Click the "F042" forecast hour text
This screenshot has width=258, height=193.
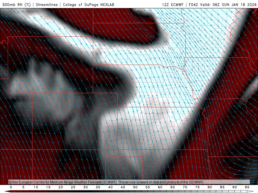point(193,5)
